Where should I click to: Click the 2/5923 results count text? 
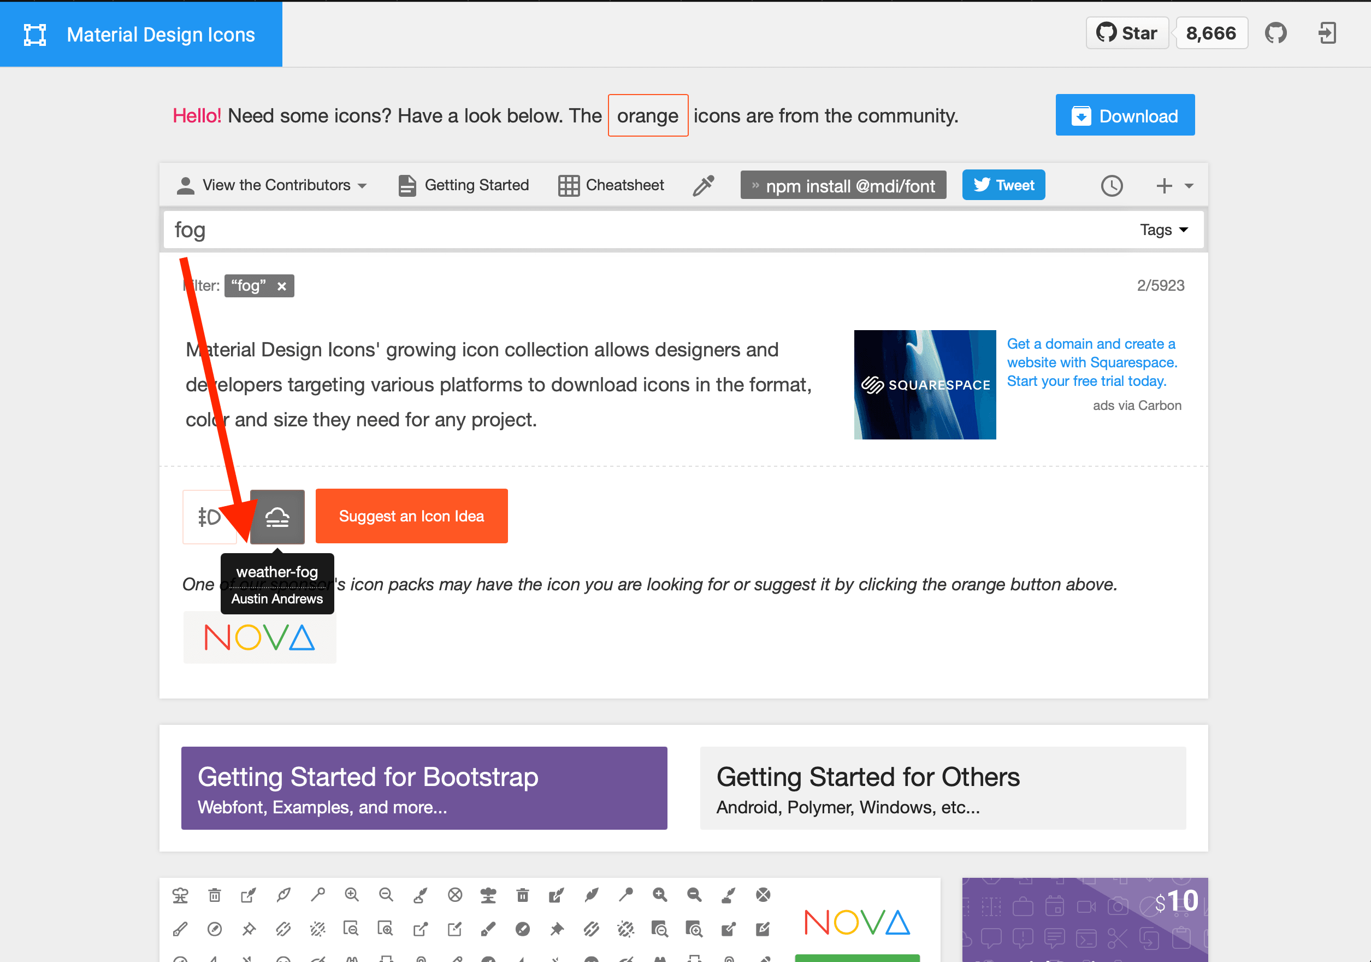click(1160, 286)
